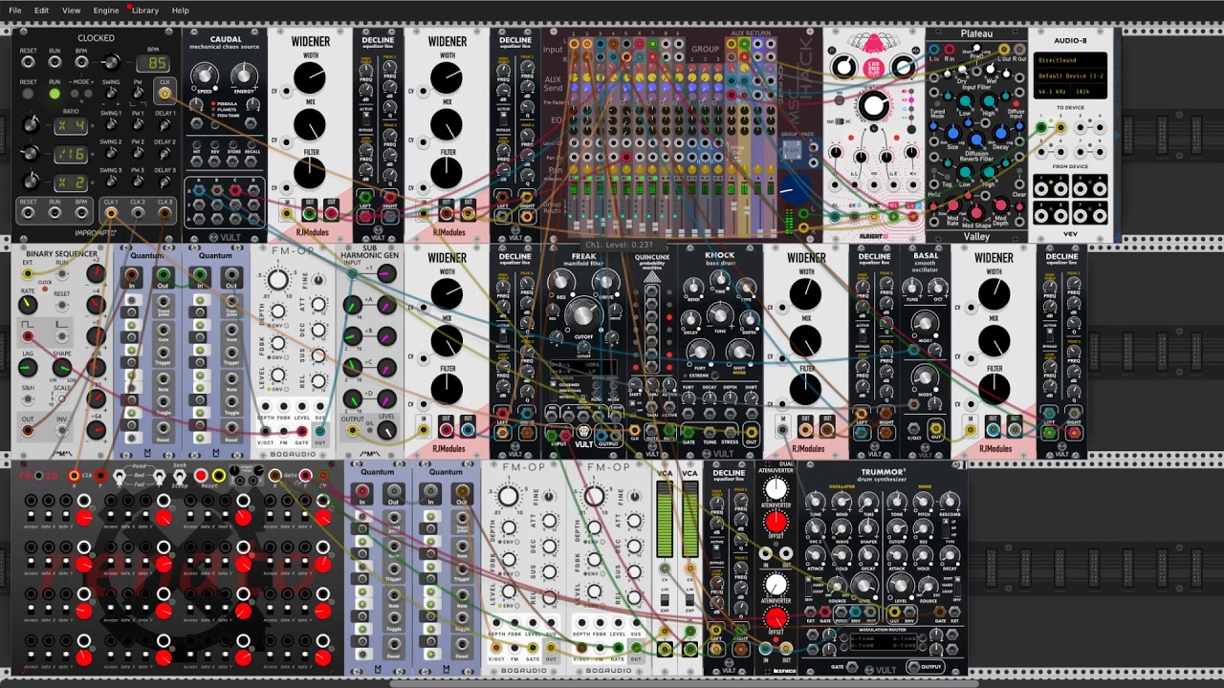Open the View menu
Image resolution: width=1224 pixels, height=688 pixels.
coord(72,11)
